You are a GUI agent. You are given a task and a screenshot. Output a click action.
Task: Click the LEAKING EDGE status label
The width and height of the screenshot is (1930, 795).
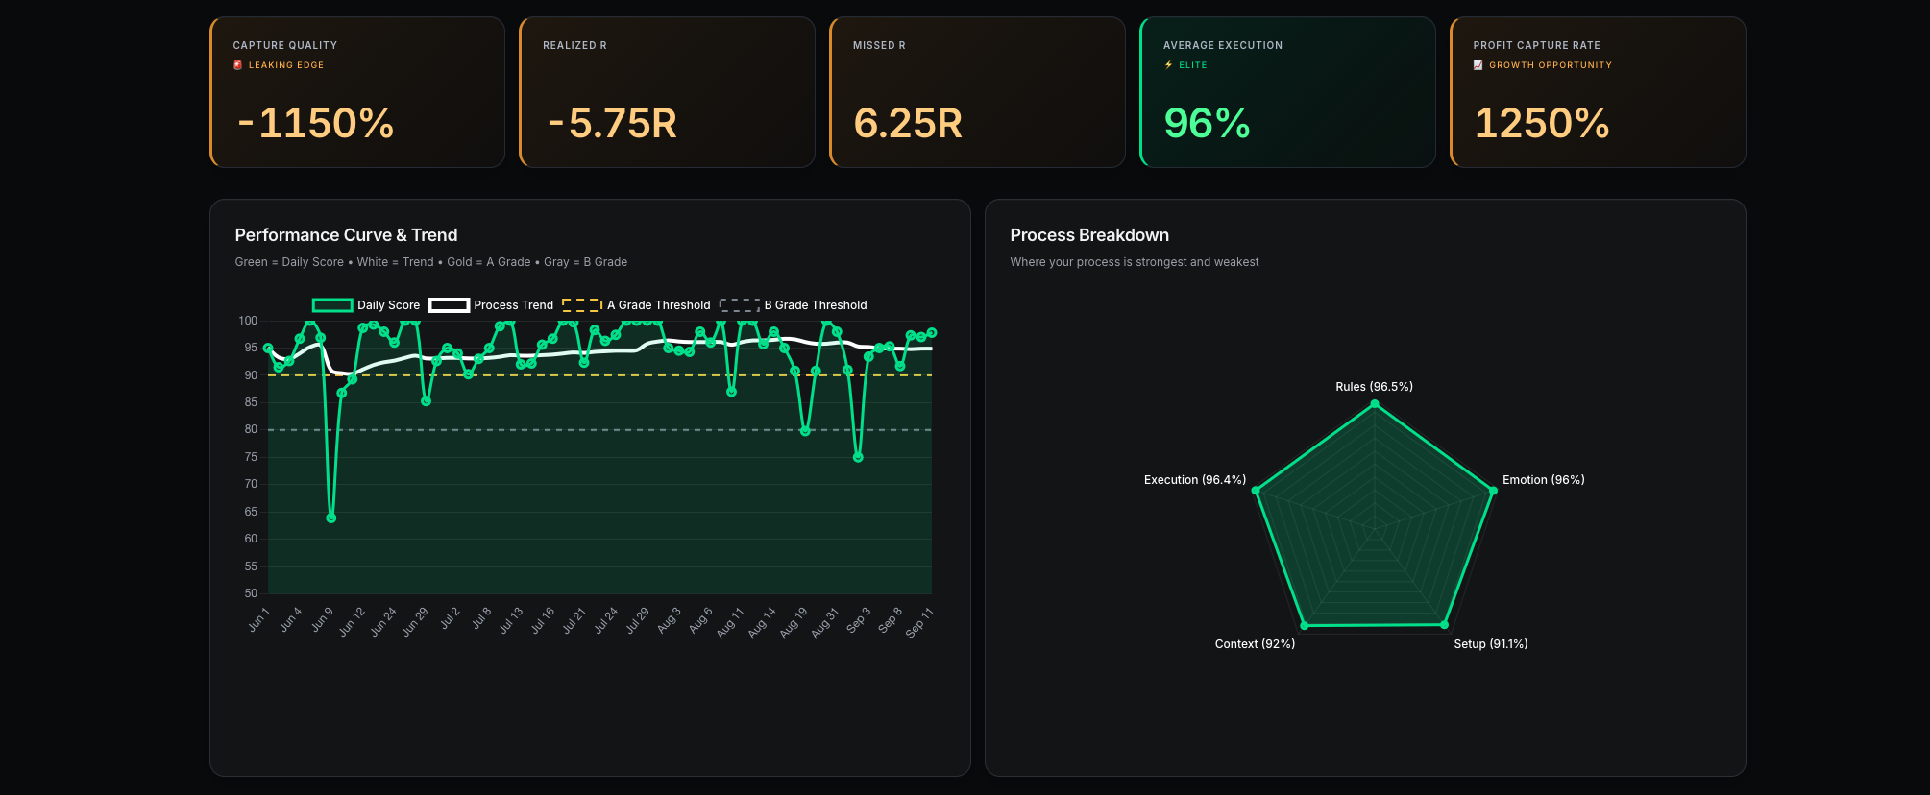coord(286,65)
